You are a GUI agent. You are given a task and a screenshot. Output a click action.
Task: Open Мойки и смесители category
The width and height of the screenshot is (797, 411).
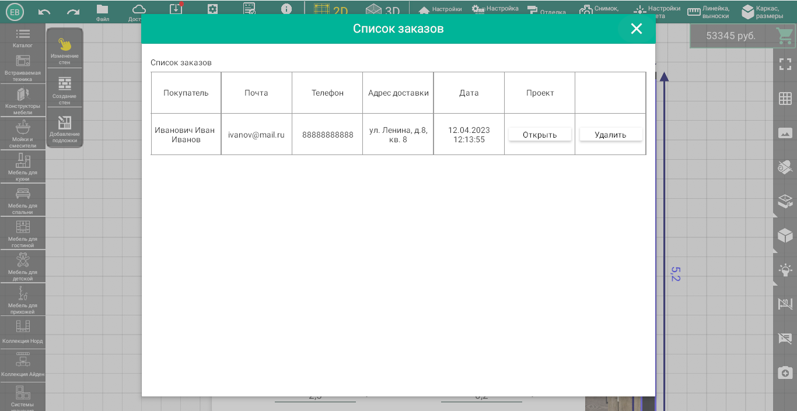click(23, 134)
